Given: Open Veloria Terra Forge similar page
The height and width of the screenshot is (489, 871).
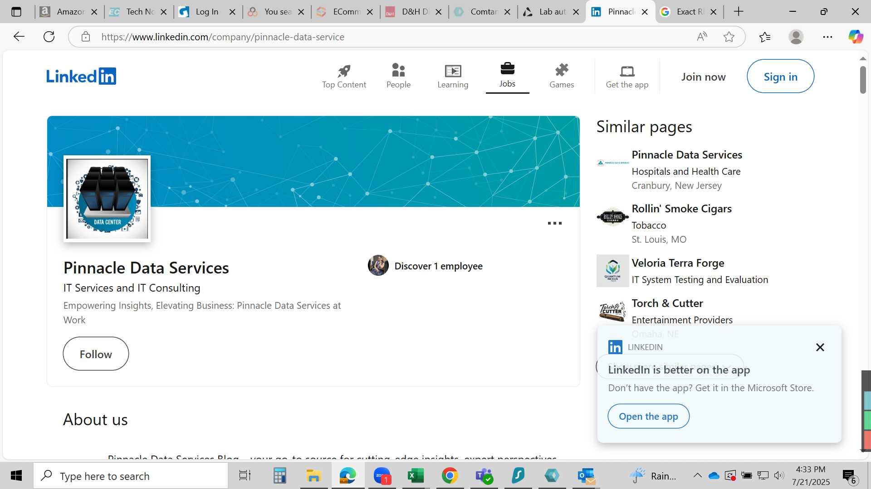Looking at the screenshot, I should 678,263.
